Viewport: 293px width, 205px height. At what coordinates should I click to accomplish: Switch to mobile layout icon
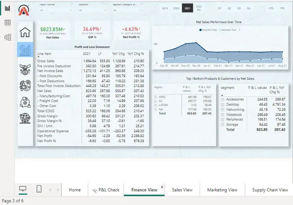[x=39, y=189]
